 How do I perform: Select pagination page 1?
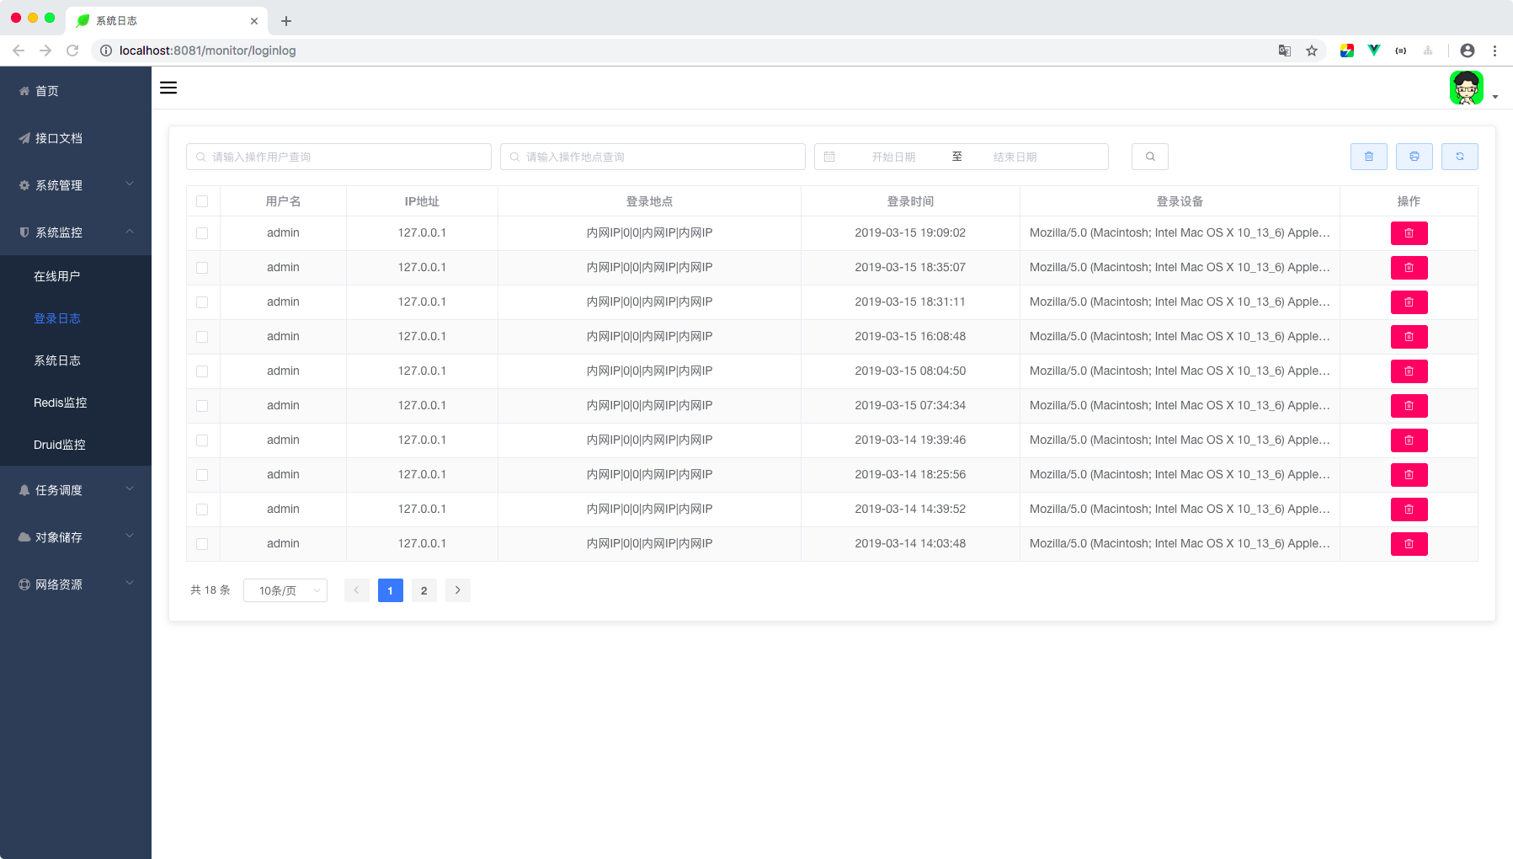(x=390, y=590)
